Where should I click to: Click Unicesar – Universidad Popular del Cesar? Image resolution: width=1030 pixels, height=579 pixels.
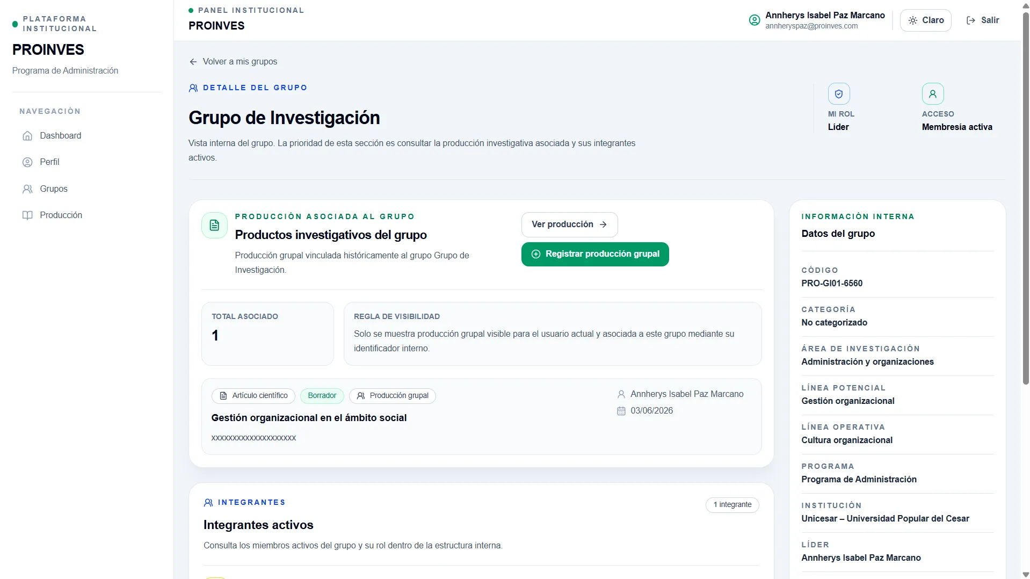coord(885,519)
